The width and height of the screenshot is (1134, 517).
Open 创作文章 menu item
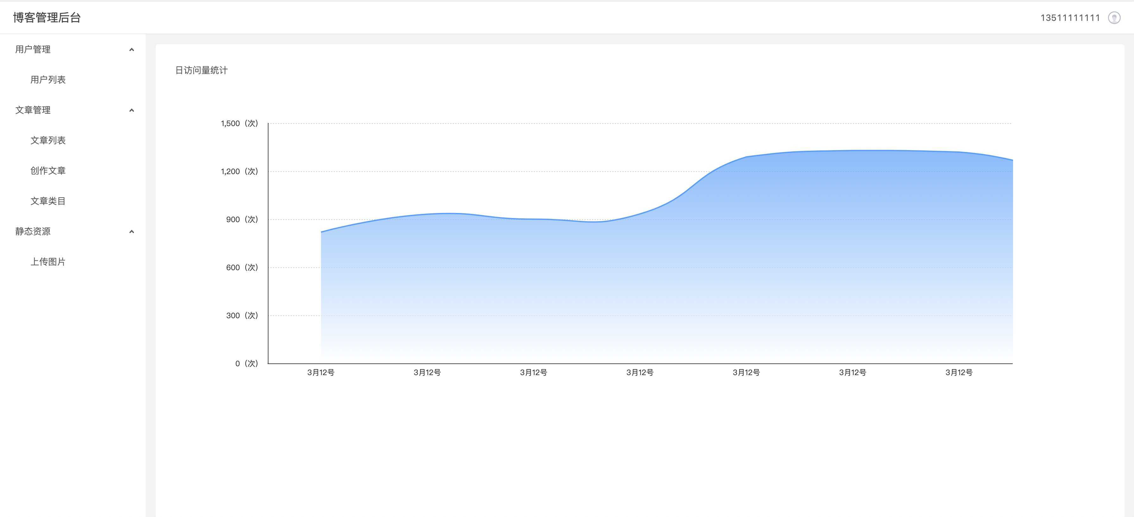click(72, 170)
